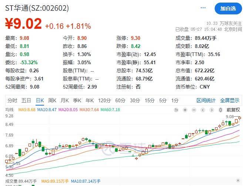Screen dimensions: 248x186
Task: Click the 市盈率(动) value 12.45
Action: point(150,54)
